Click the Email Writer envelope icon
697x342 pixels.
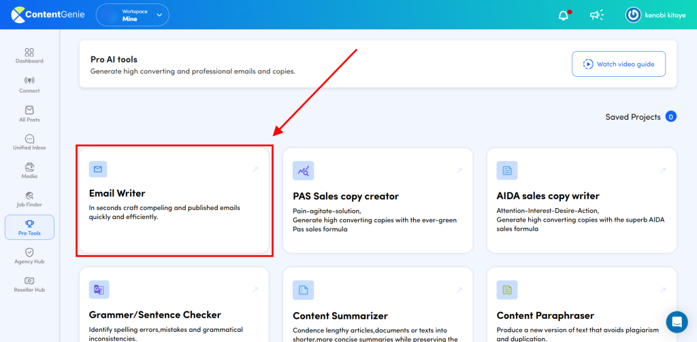[x=98, y=169]
